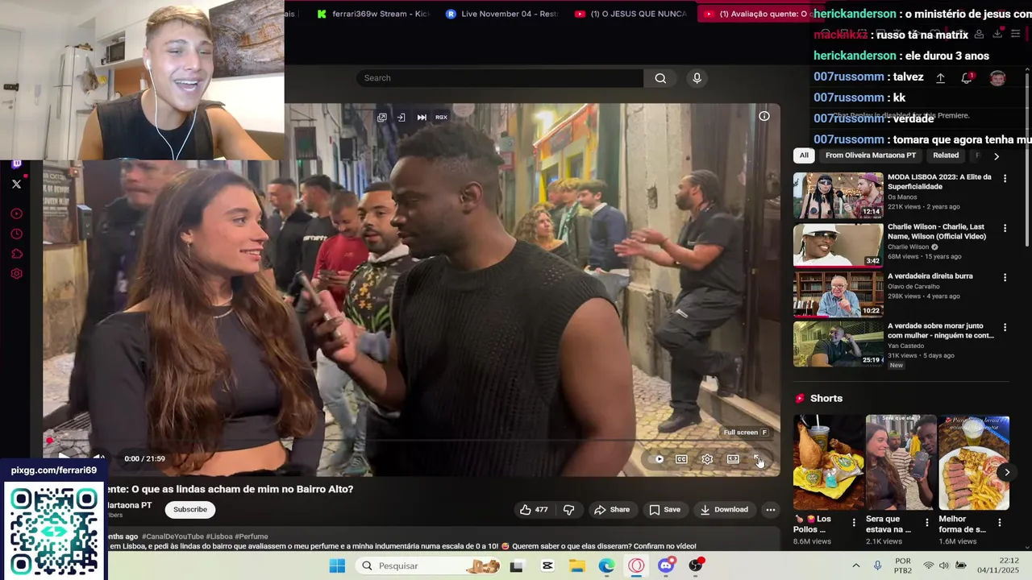
Task: Download the video
Action: pos(724,509)
